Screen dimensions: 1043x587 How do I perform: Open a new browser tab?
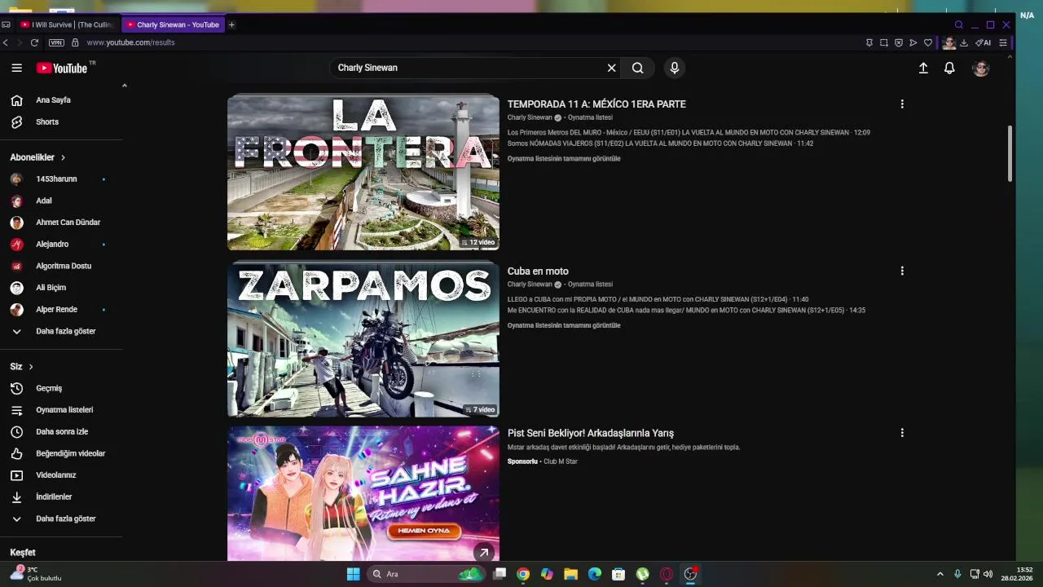click(x=231, y=24)
